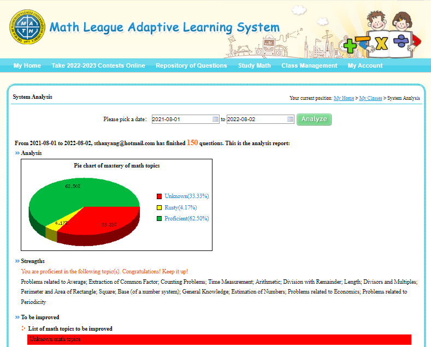Click the Rusty(4.17%) legend link
Viewport: 431px width, 347px height.
coord(181,207)
